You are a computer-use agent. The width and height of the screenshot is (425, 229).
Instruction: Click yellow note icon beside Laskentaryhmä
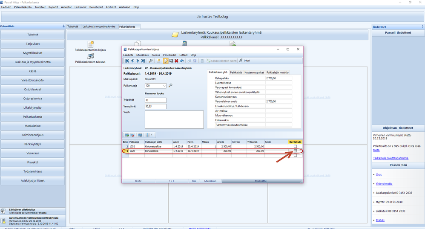175,35
